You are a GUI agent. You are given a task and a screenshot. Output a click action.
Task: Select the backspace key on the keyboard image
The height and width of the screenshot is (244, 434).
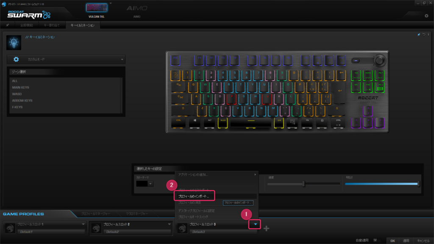pyautogui.click(x=341, y=75)
